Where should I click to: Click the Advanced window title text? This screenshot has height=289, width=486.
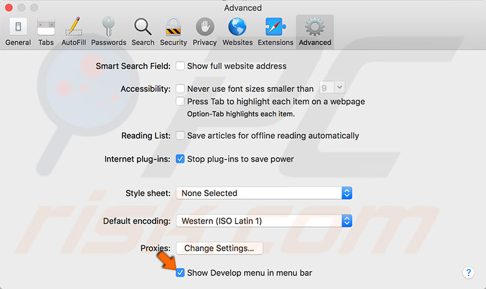click(x=243, y=8)
